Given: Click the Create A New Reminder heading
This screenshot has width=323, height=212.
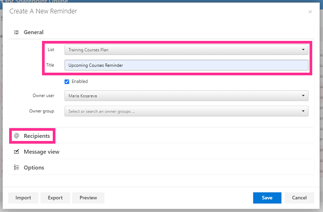Looking at the screenshot, I should [x=43, y=11].
